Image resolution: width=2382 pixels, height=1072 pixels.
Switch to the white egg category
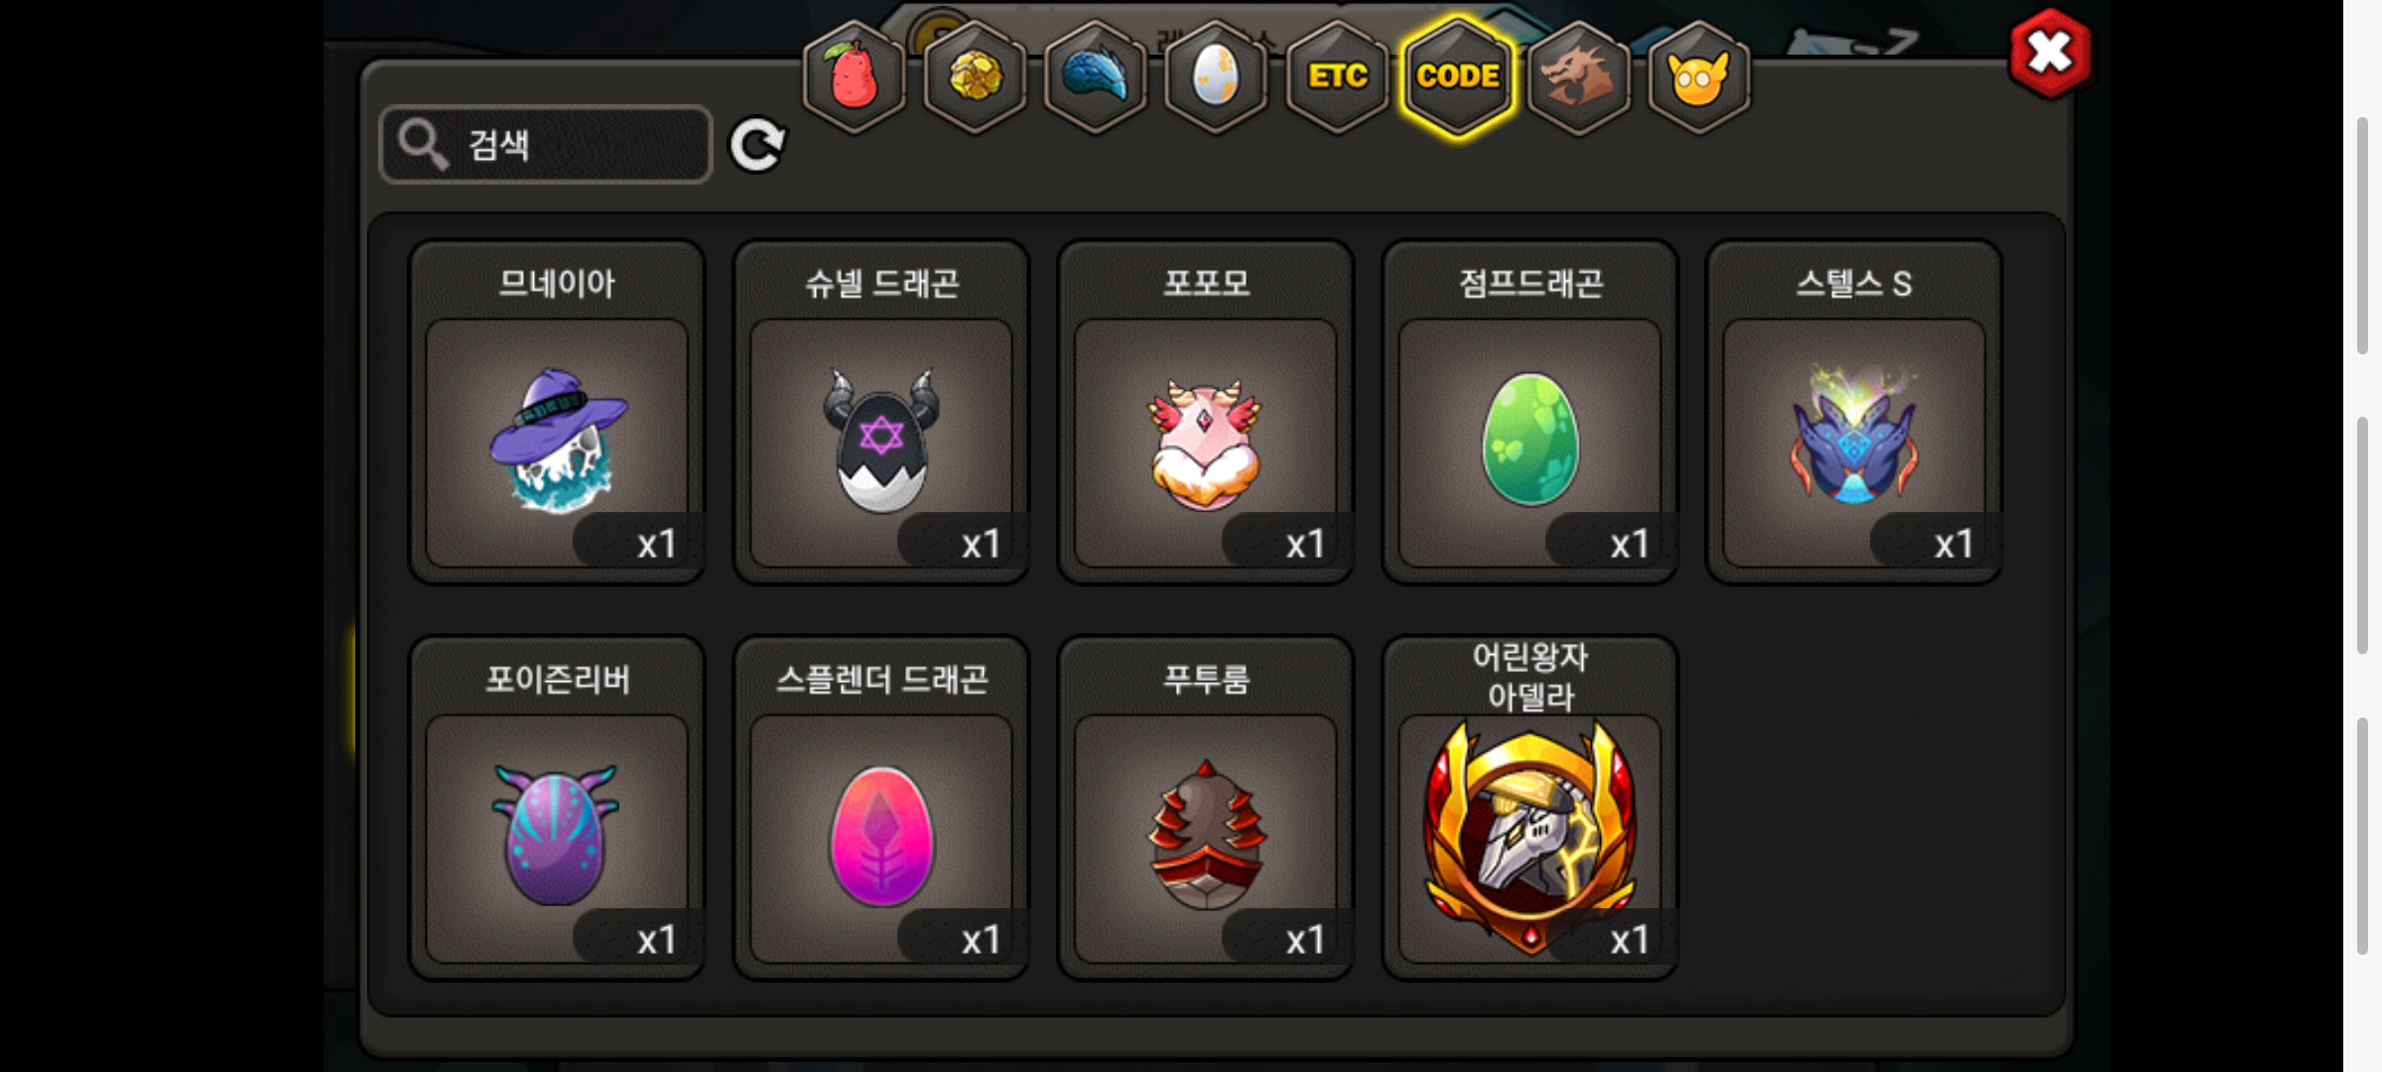tap(1216, 76)
